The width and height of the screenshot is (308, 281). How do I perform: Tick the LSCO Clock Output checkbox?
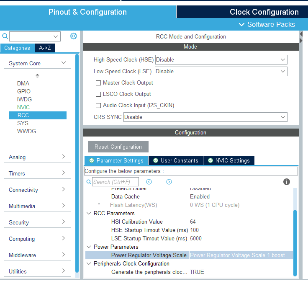(x=98, y=94)
